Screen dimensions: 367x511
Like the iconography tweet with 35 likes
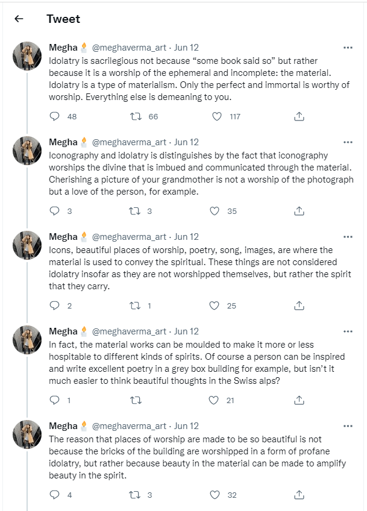215,211
